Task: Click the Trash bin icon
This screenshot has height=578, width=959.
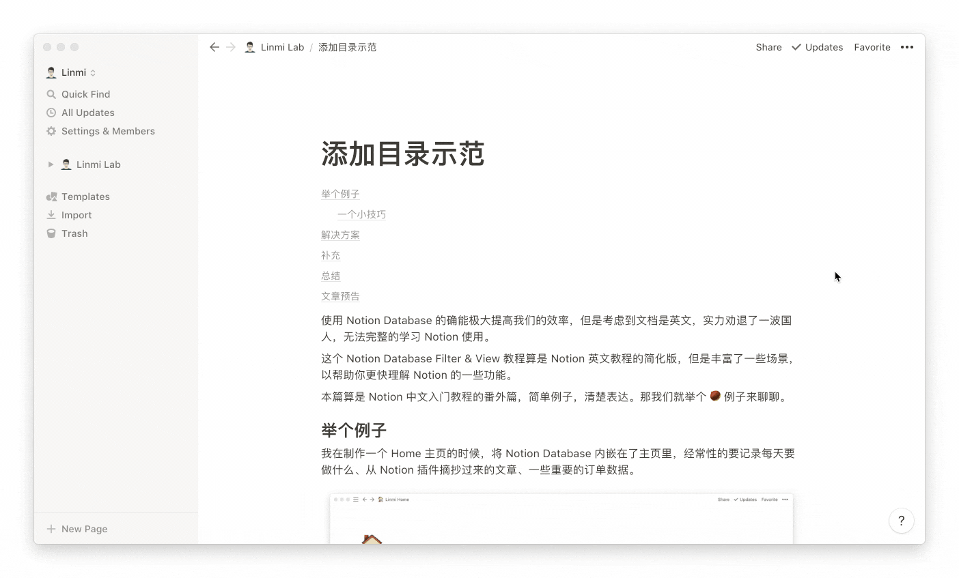Action: 51,233
